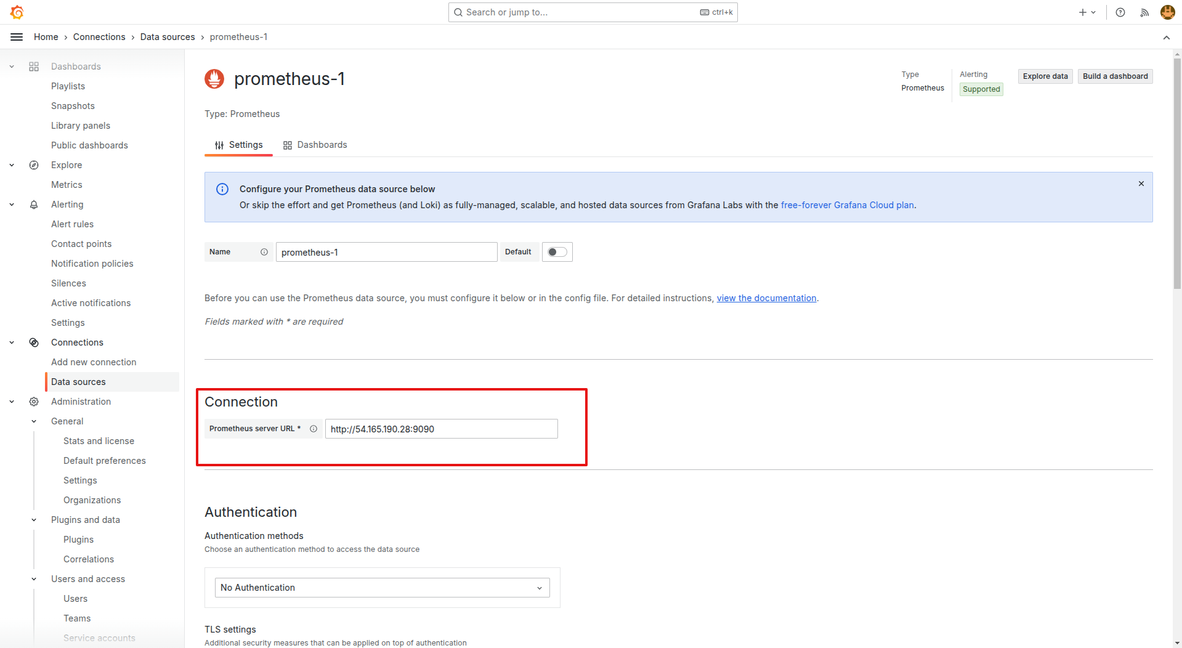
Task: Go to Data sources in the breadcrumb
Action: (168, 37)
